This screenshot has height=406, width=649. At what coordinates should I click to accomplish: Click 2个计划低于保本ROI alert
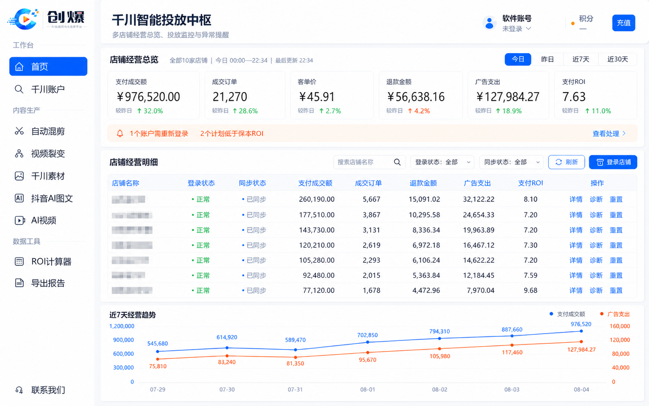pos(232,133)
